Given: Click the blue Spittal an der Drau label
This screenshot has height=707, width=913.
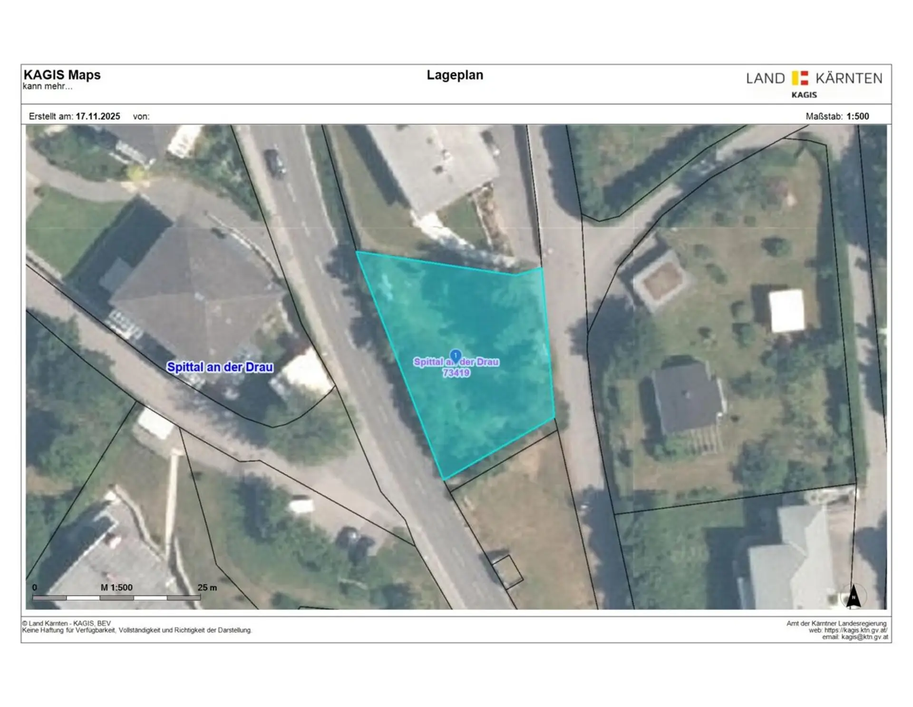Looking at the screenshot, I should (x=220, y=367).
